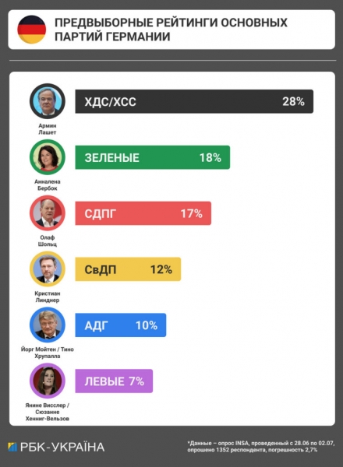The image size is (343, 467).
Task: Click the РБК-Україна logo icon
Action: click(12, 447)
